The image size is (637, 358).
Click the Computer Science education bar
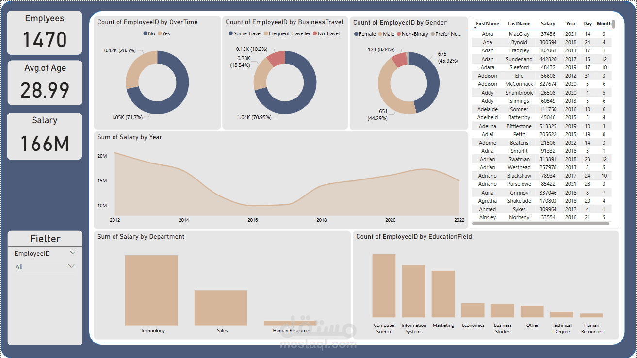(384, 286)
